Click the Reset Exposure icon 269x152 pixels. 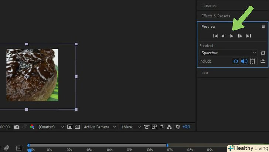pos(178,127)
